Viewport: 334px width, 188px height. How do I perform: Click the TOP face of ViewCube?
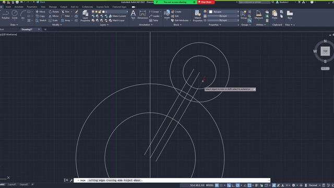coord(325,51)
